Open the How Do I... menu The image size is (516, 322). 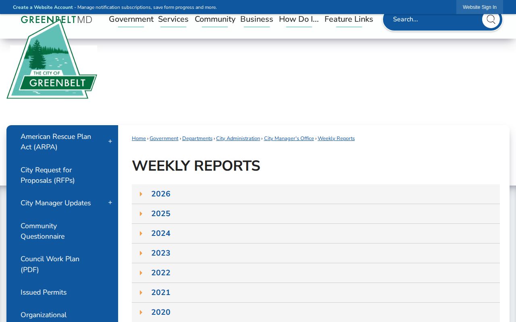[299, 19]
